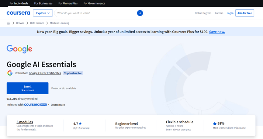Switch to the For Universities tab

(68, 3)
